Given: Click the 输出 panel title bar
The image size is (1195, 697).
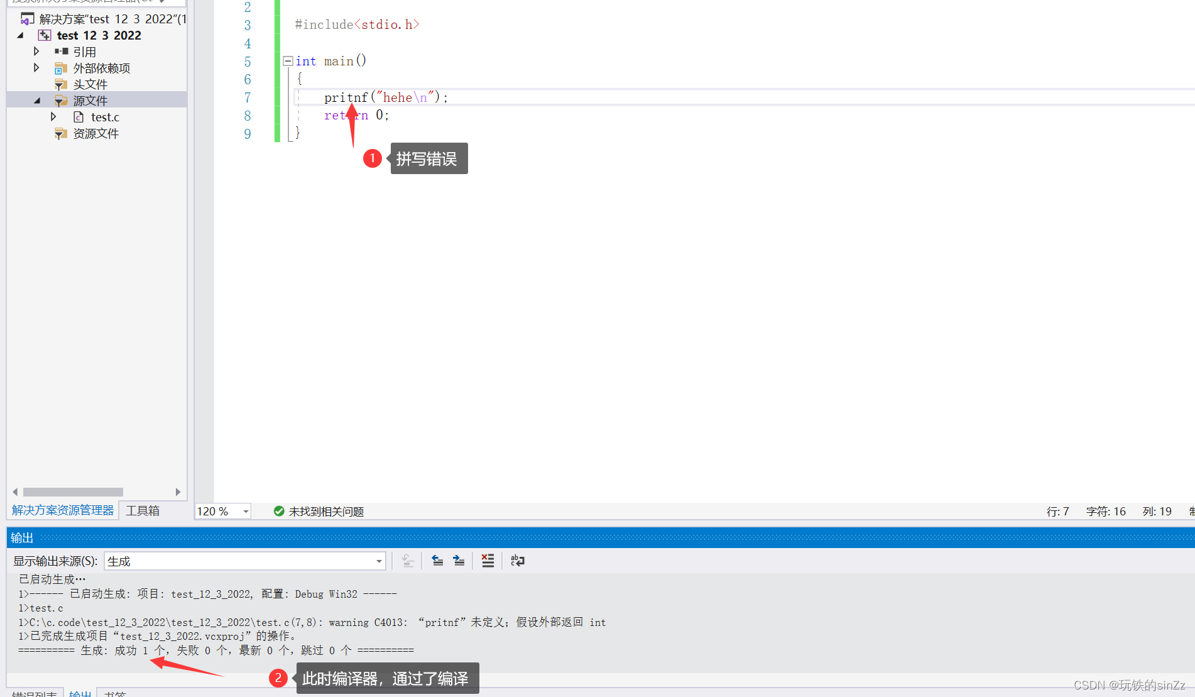Looking at the screenshot, I should (x=601, y=537).
